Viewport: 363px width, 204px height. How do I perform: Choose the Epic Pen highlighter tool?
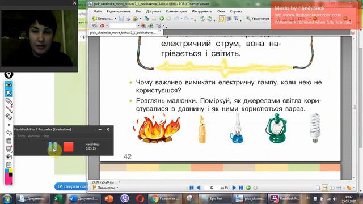click(9, 101)
